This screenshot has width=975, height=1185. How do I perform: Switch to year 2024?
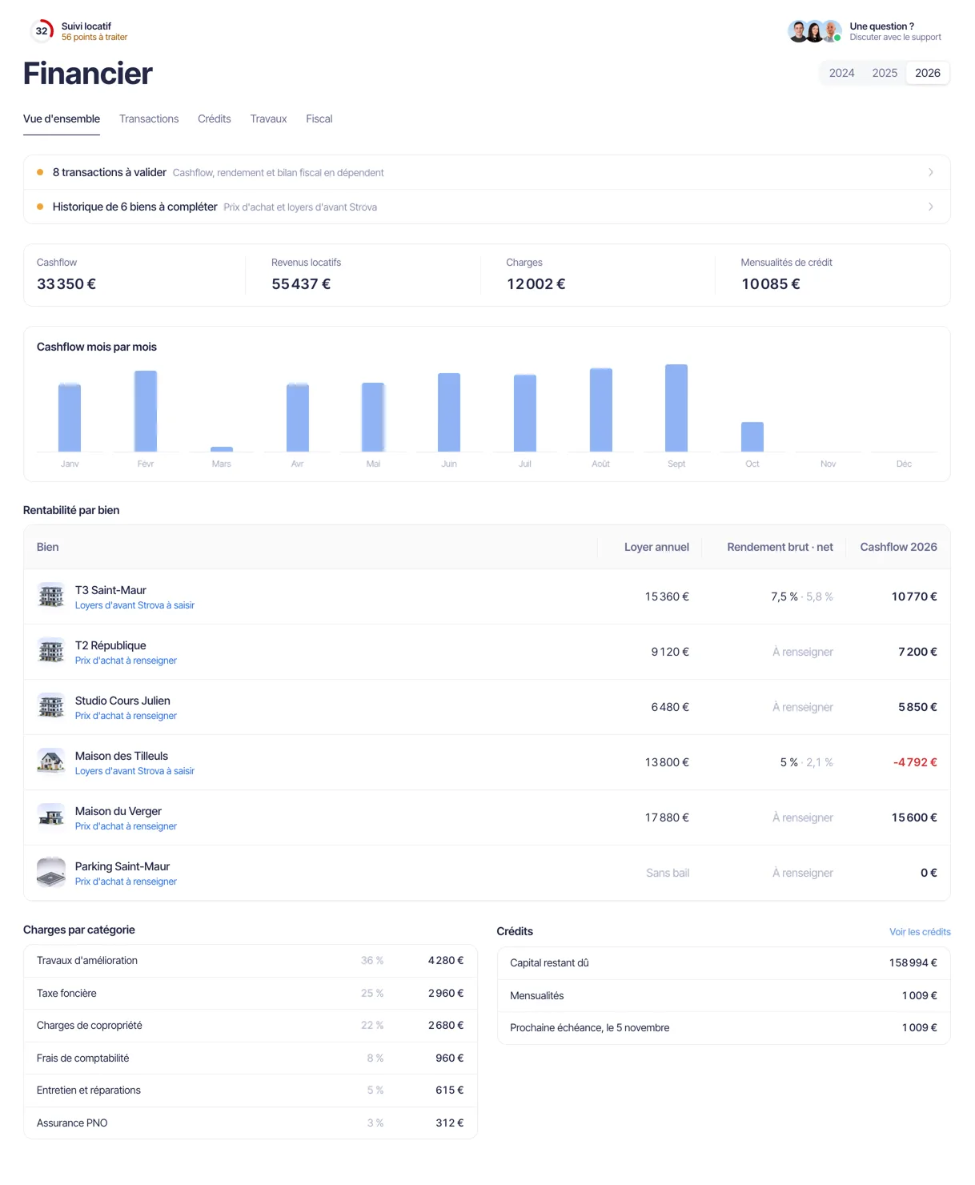(x=841, y=73)
